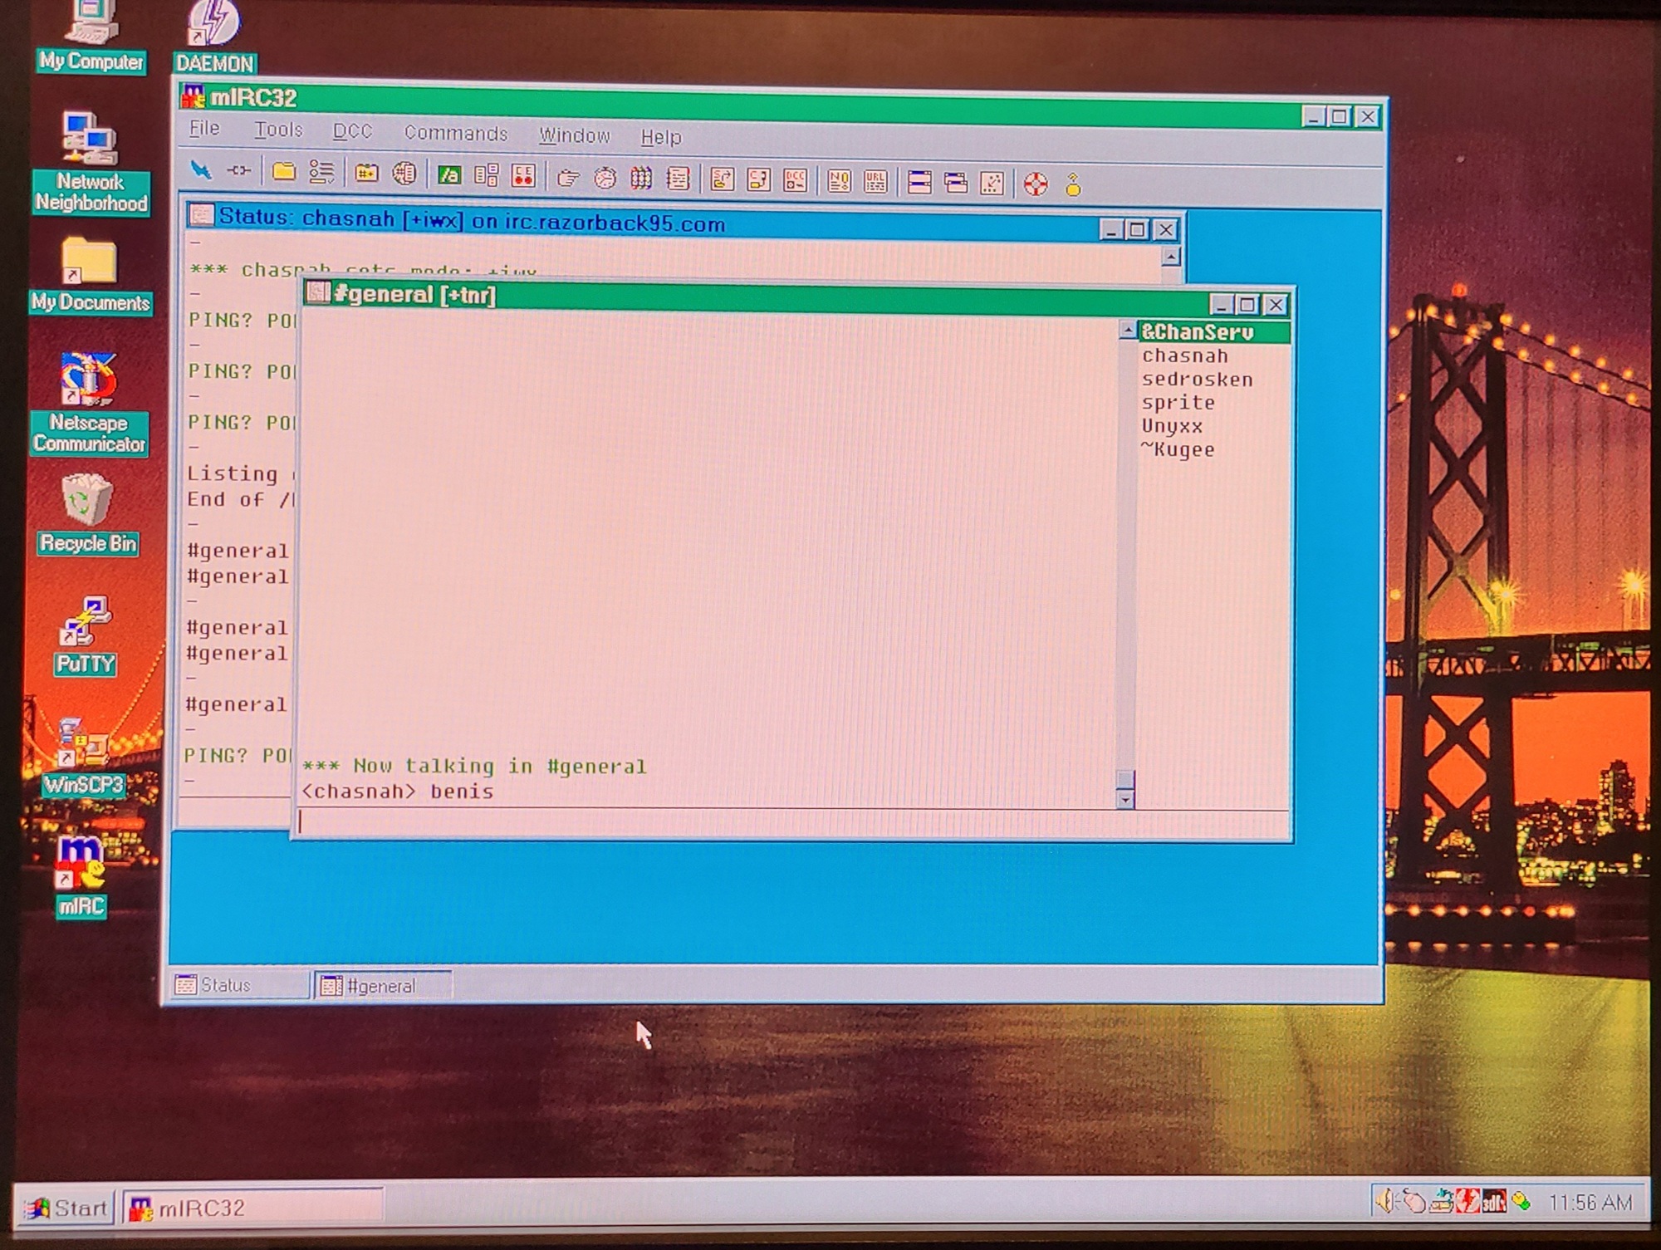1661x1250 pixels.
Task: Open the Help menu
Action: coord(661,136)
